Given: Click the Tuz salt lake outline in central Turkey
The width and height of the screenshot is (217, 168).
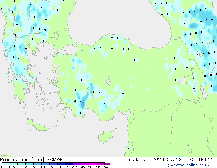Looking at the screenshot, I should coord(108,81).
